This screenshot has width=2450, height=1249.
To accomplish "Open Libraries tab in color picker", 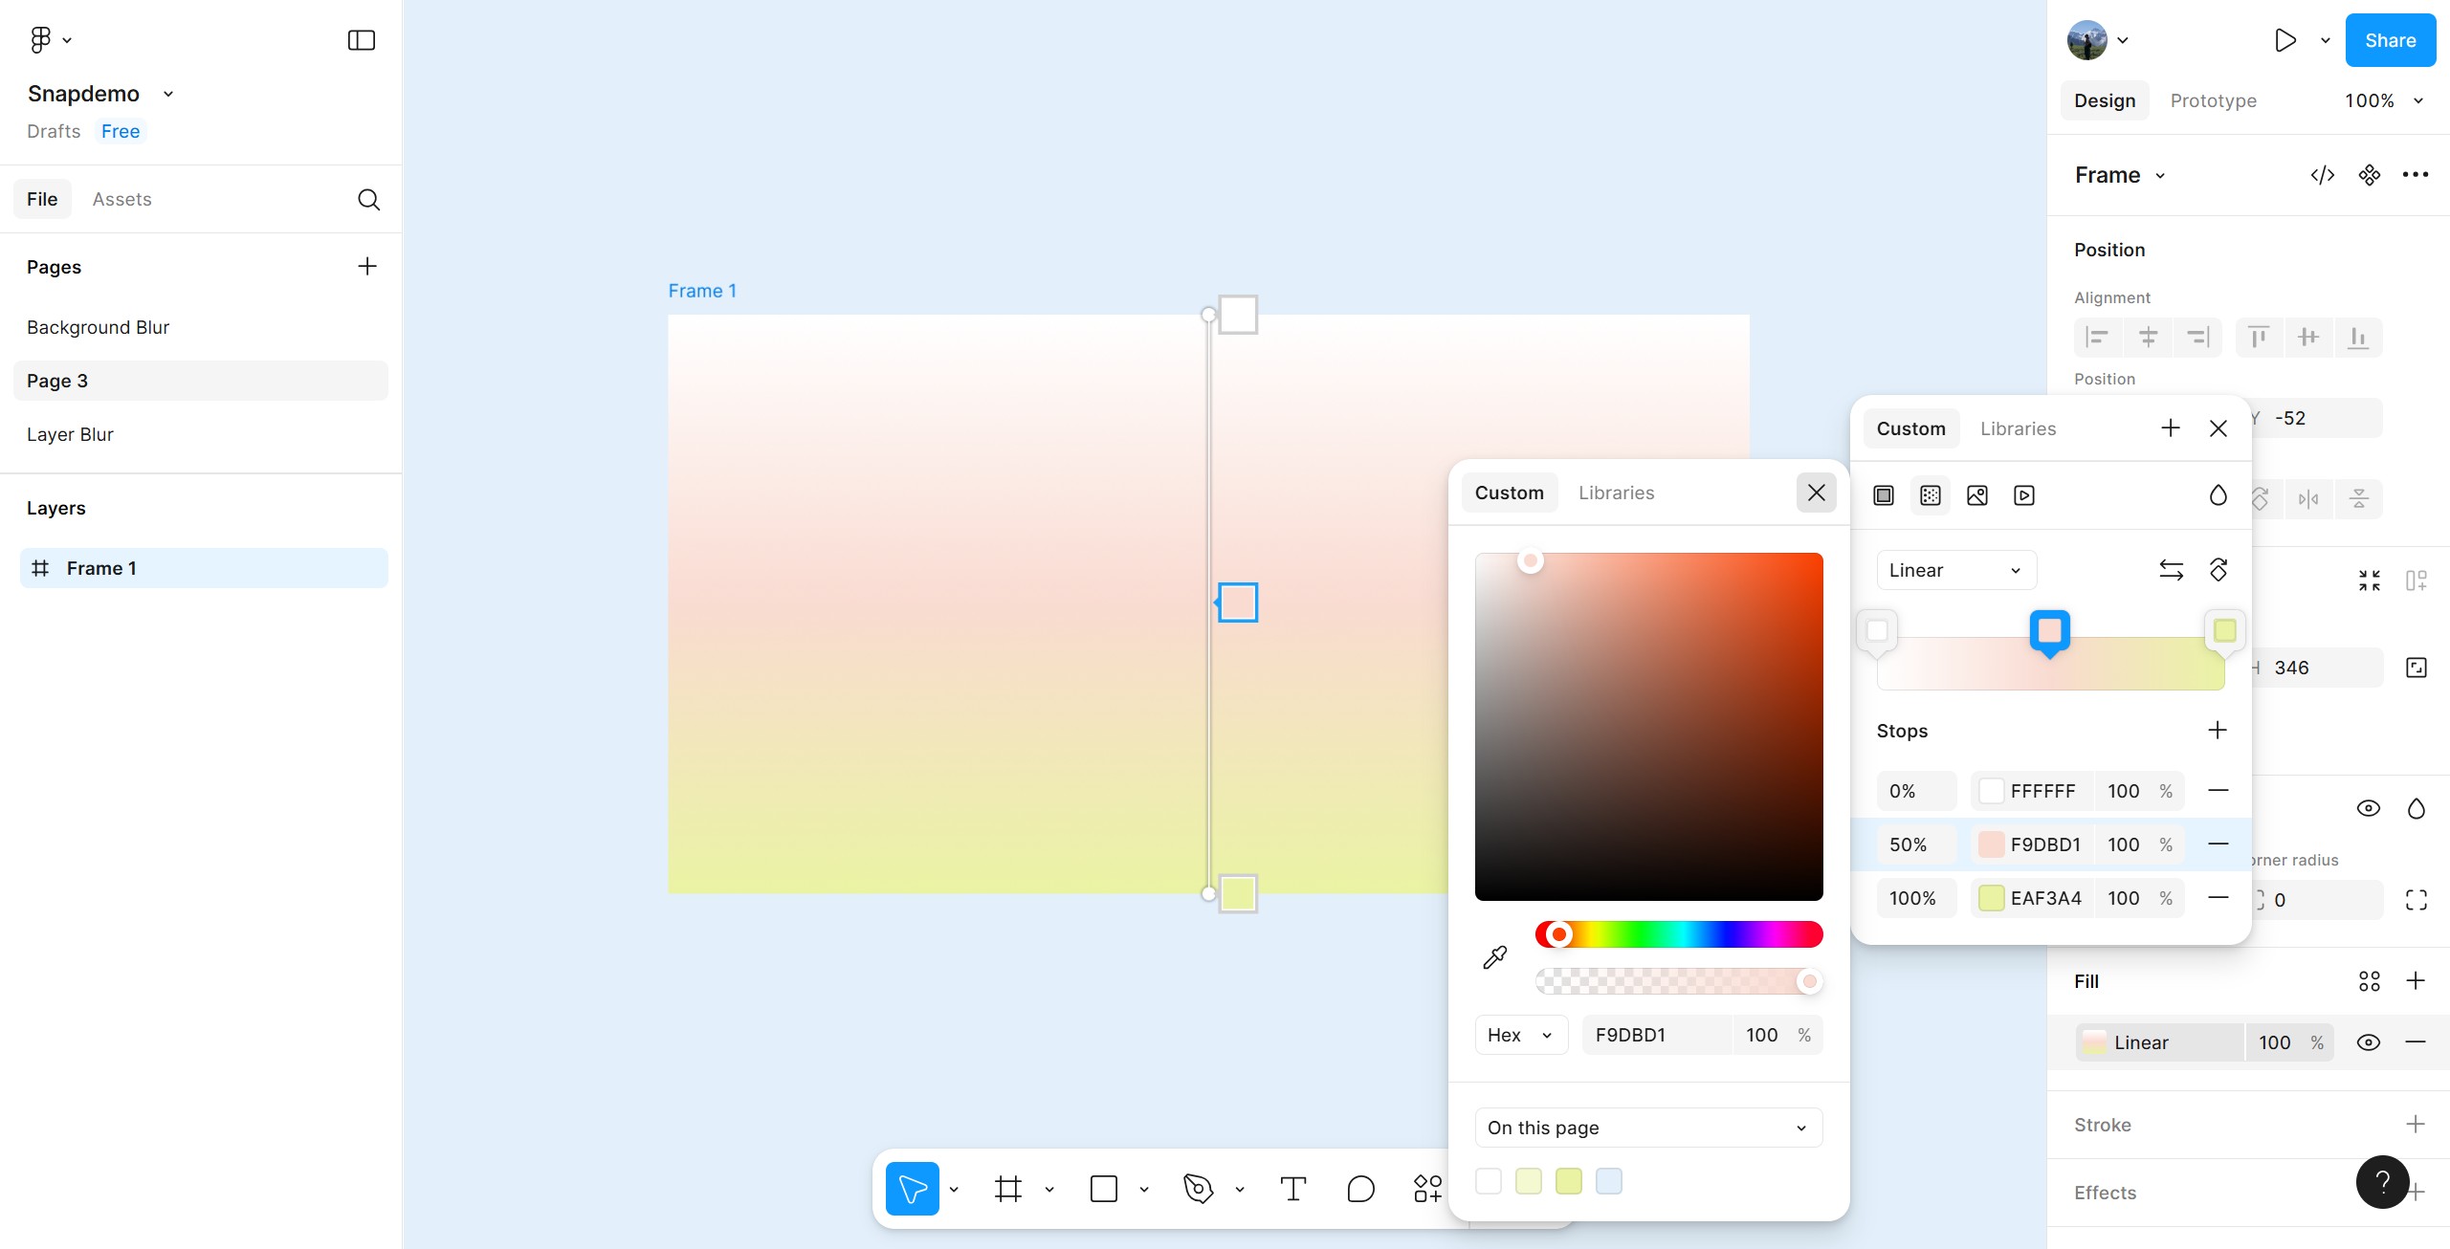I will pos(1616,493).
